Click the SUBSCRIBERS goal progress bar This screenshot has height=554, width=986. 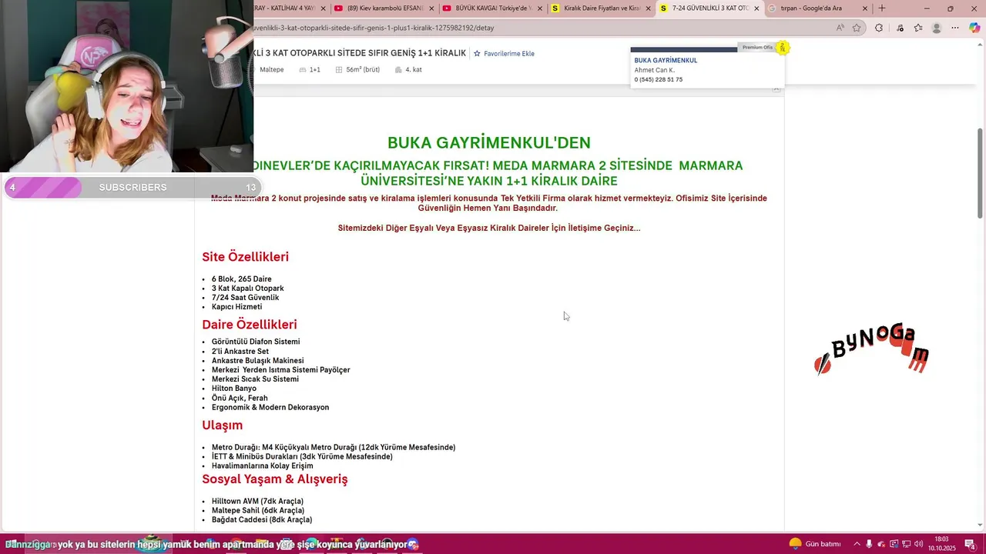(132, 188)
